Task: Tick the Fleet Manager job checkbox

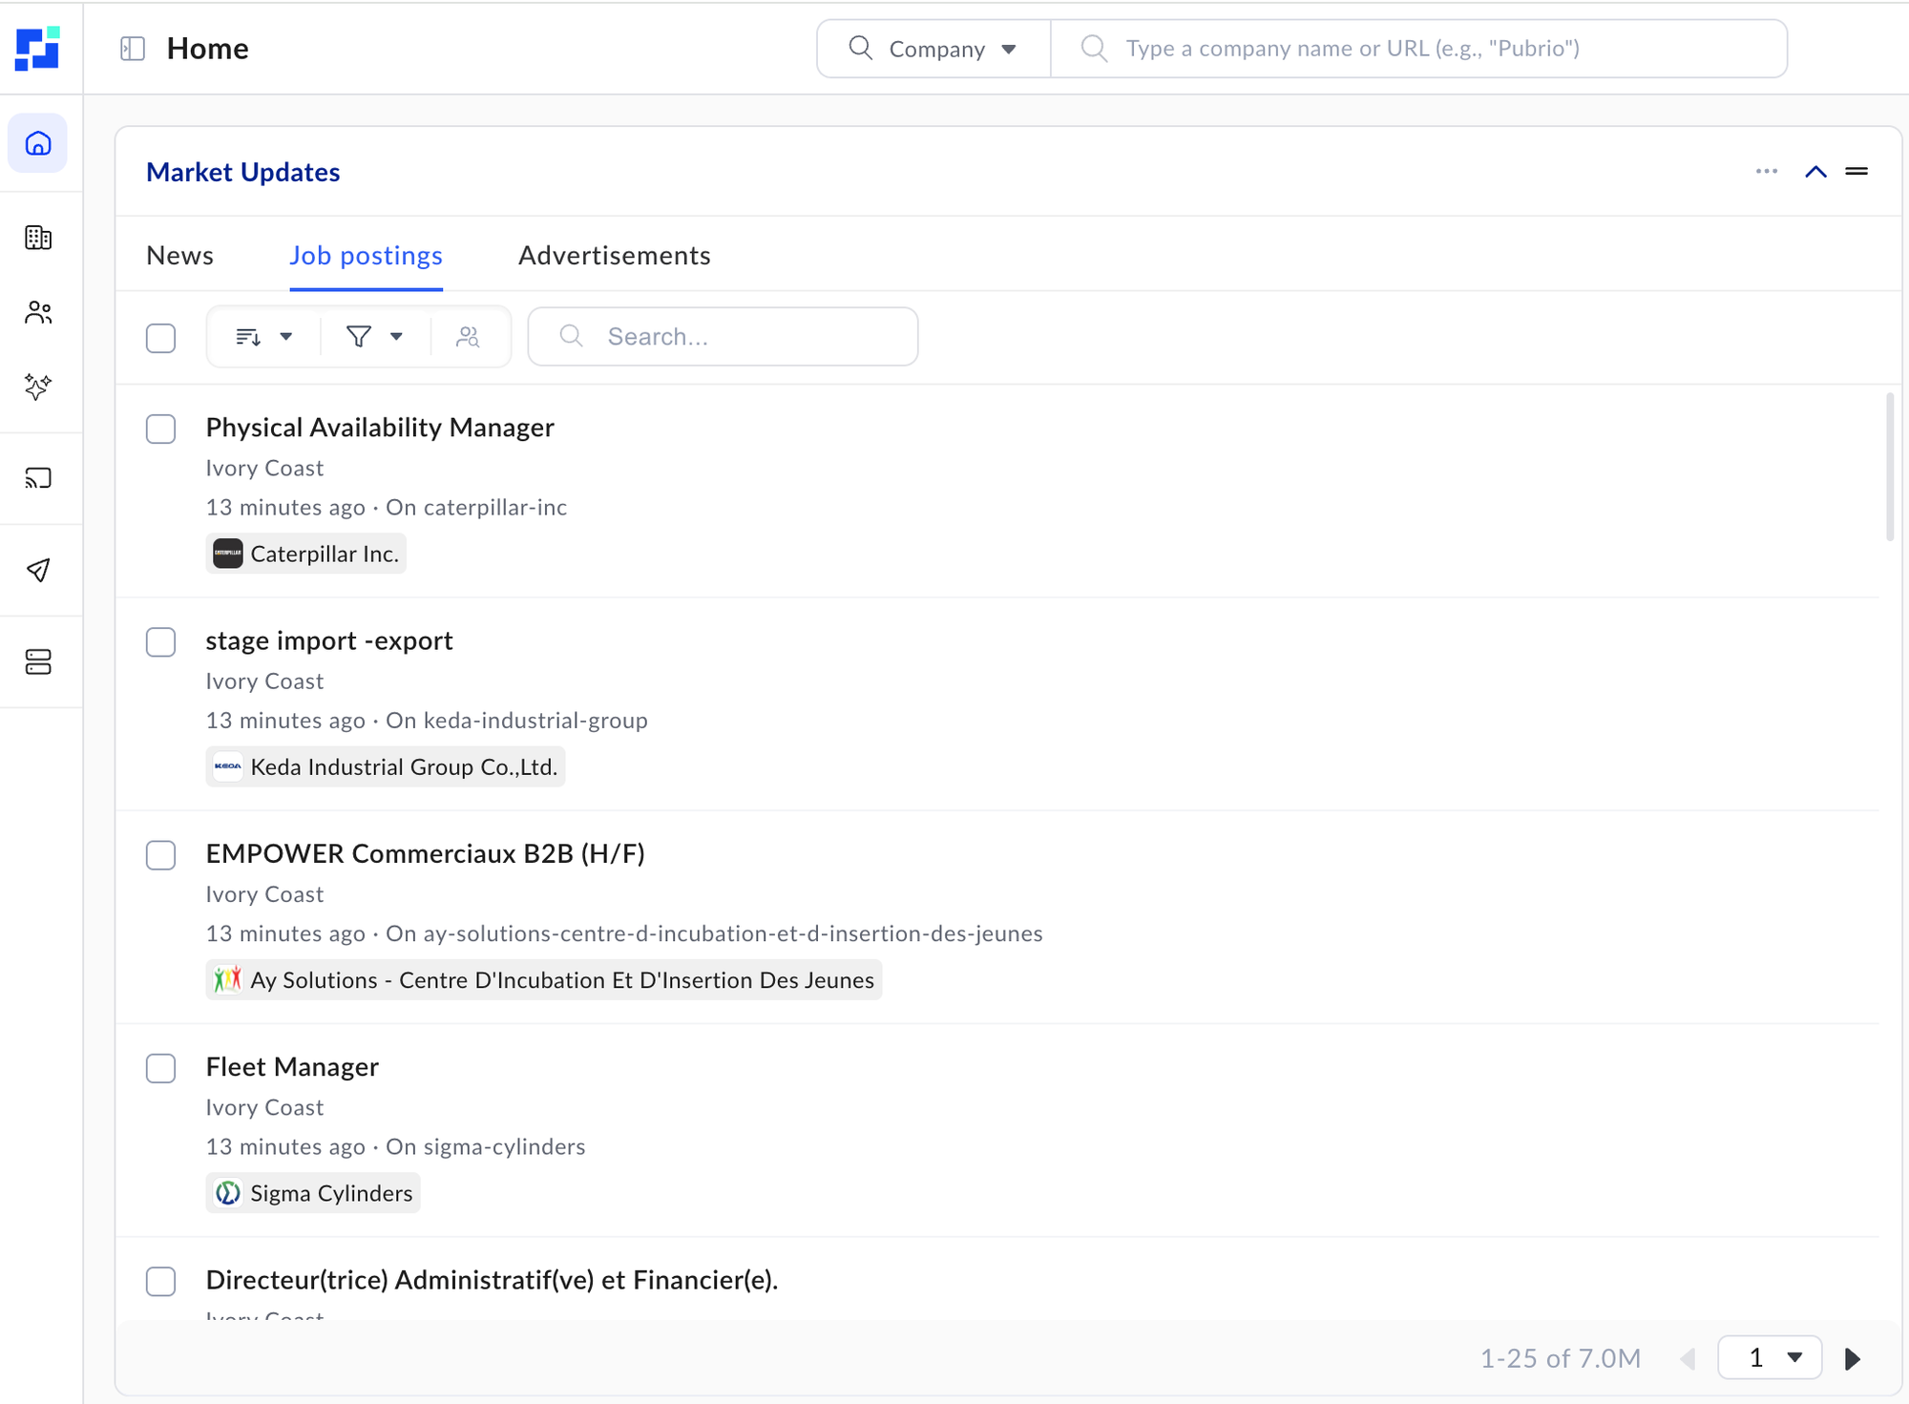Action: click(x=161, y=1068)
